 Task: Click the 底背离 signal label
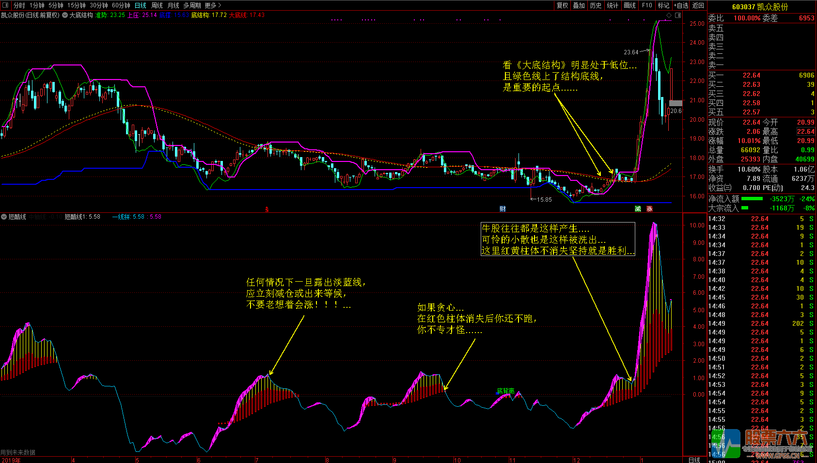click(x=505, y=391)
